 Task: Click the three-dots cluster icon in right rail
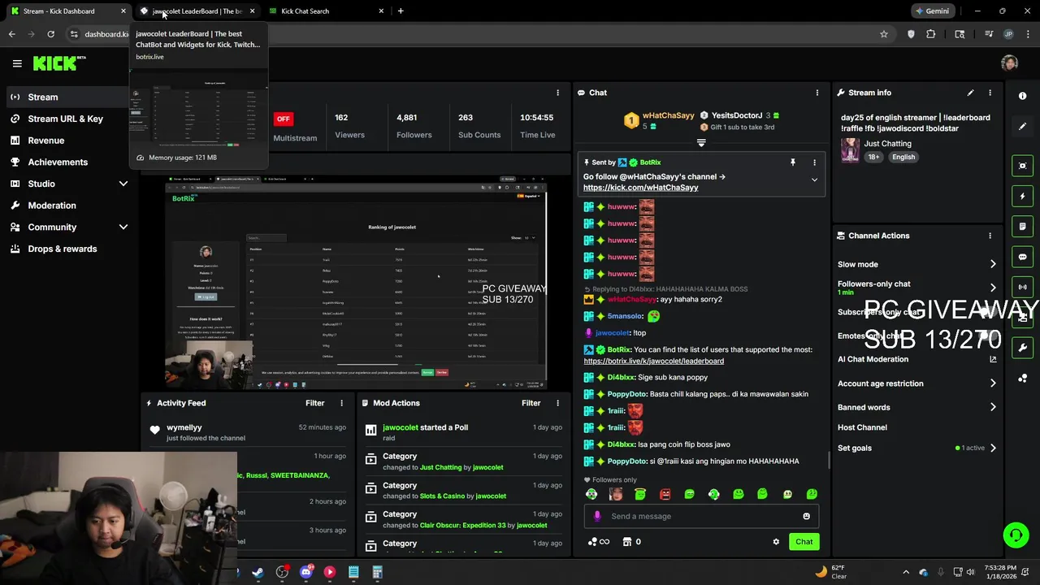[x=1022, y=379]
